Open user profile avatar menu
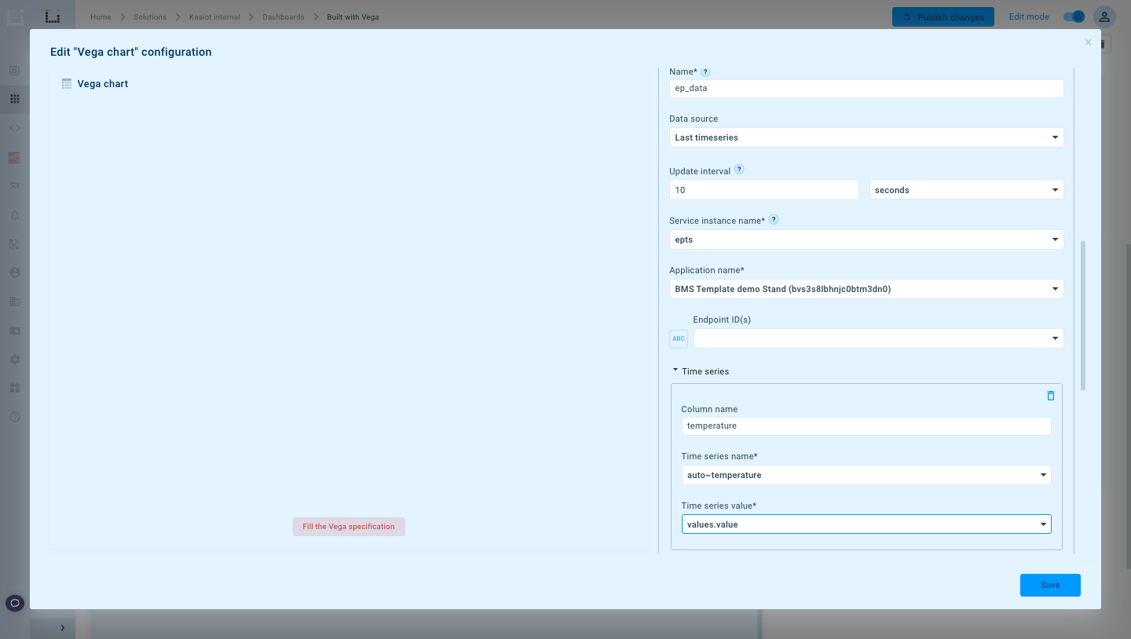The height and width of the screenshot is (639, 1131). [x=1104, y=16]
